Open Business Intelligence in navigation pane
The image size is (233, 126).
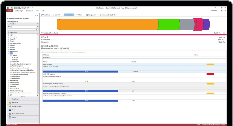click(x=10, y=114)
